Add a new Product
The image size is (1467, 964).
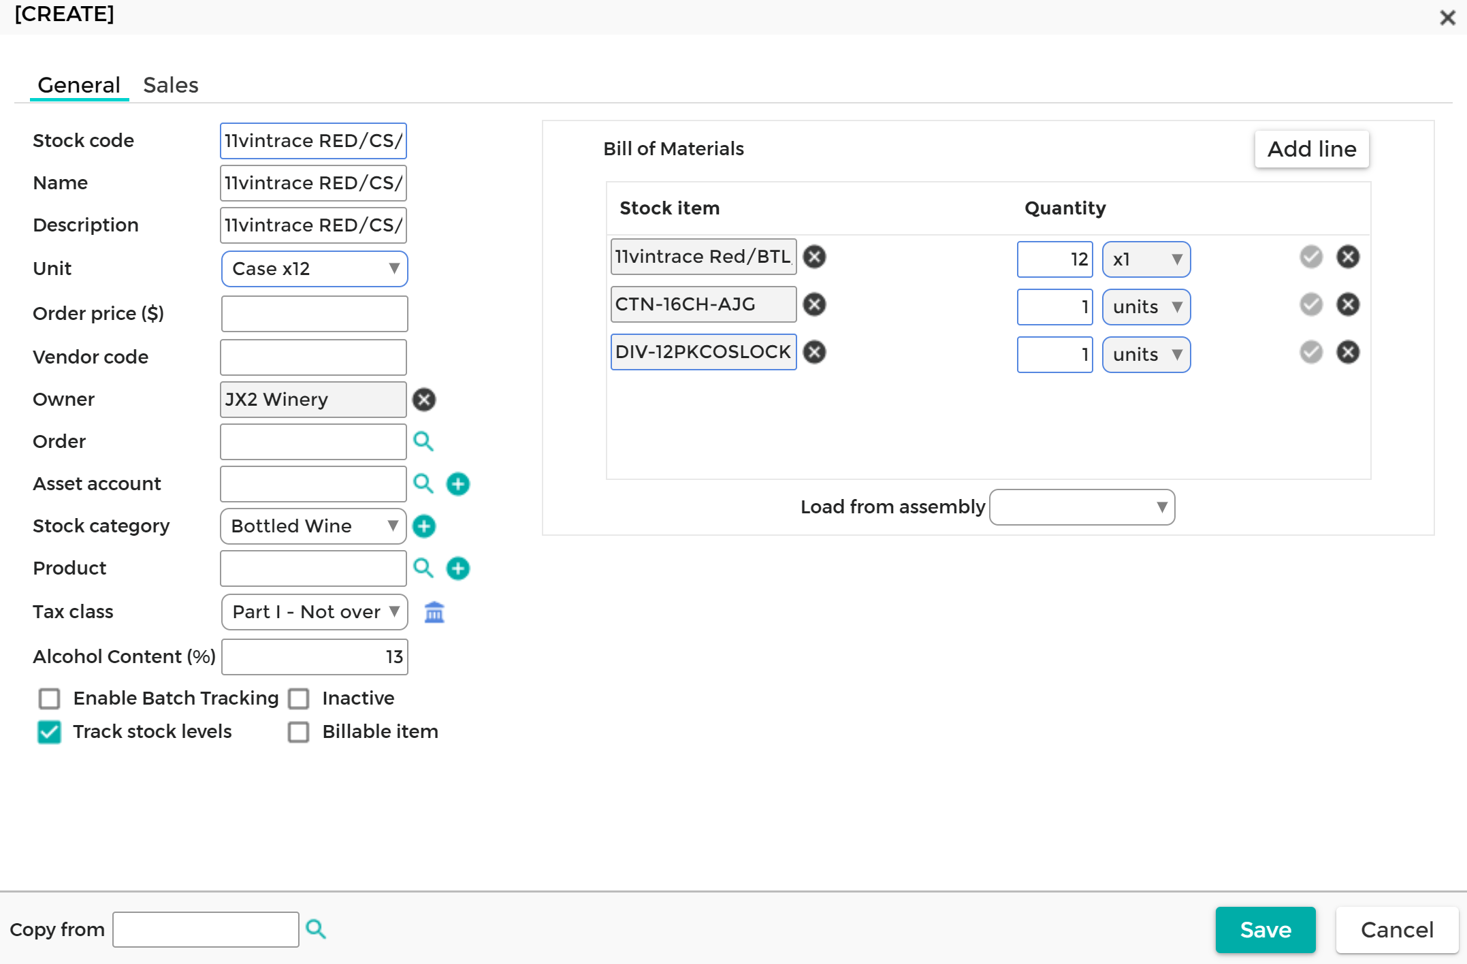[458, 568]
